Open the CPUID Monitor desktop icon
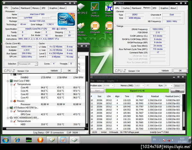The height and width of the screenshot is (150, 192). click(82, 29)
